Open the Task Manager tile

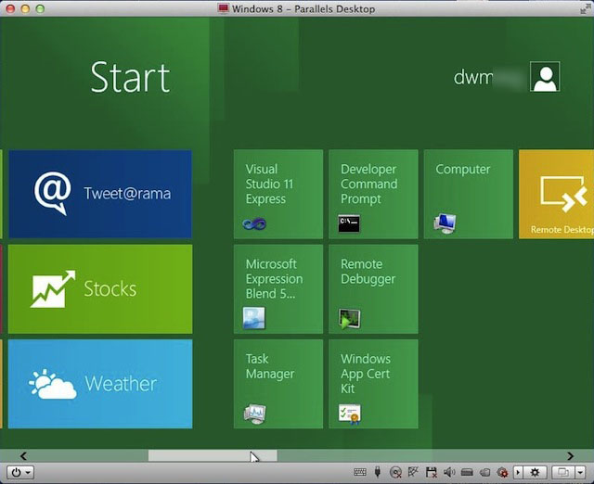point(278,384)
